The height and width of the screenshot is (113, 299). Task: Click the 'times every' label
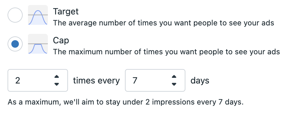(x=96, y=81)
